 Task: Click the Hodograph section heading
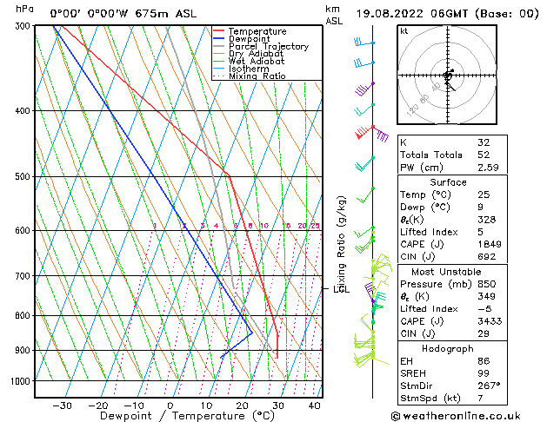click(x=448, y=348)
